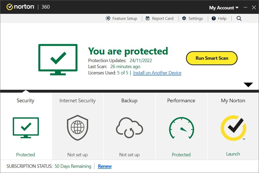Click the Install on Another Device link
This screenshot has width=259, height=173.
point(157,73)
